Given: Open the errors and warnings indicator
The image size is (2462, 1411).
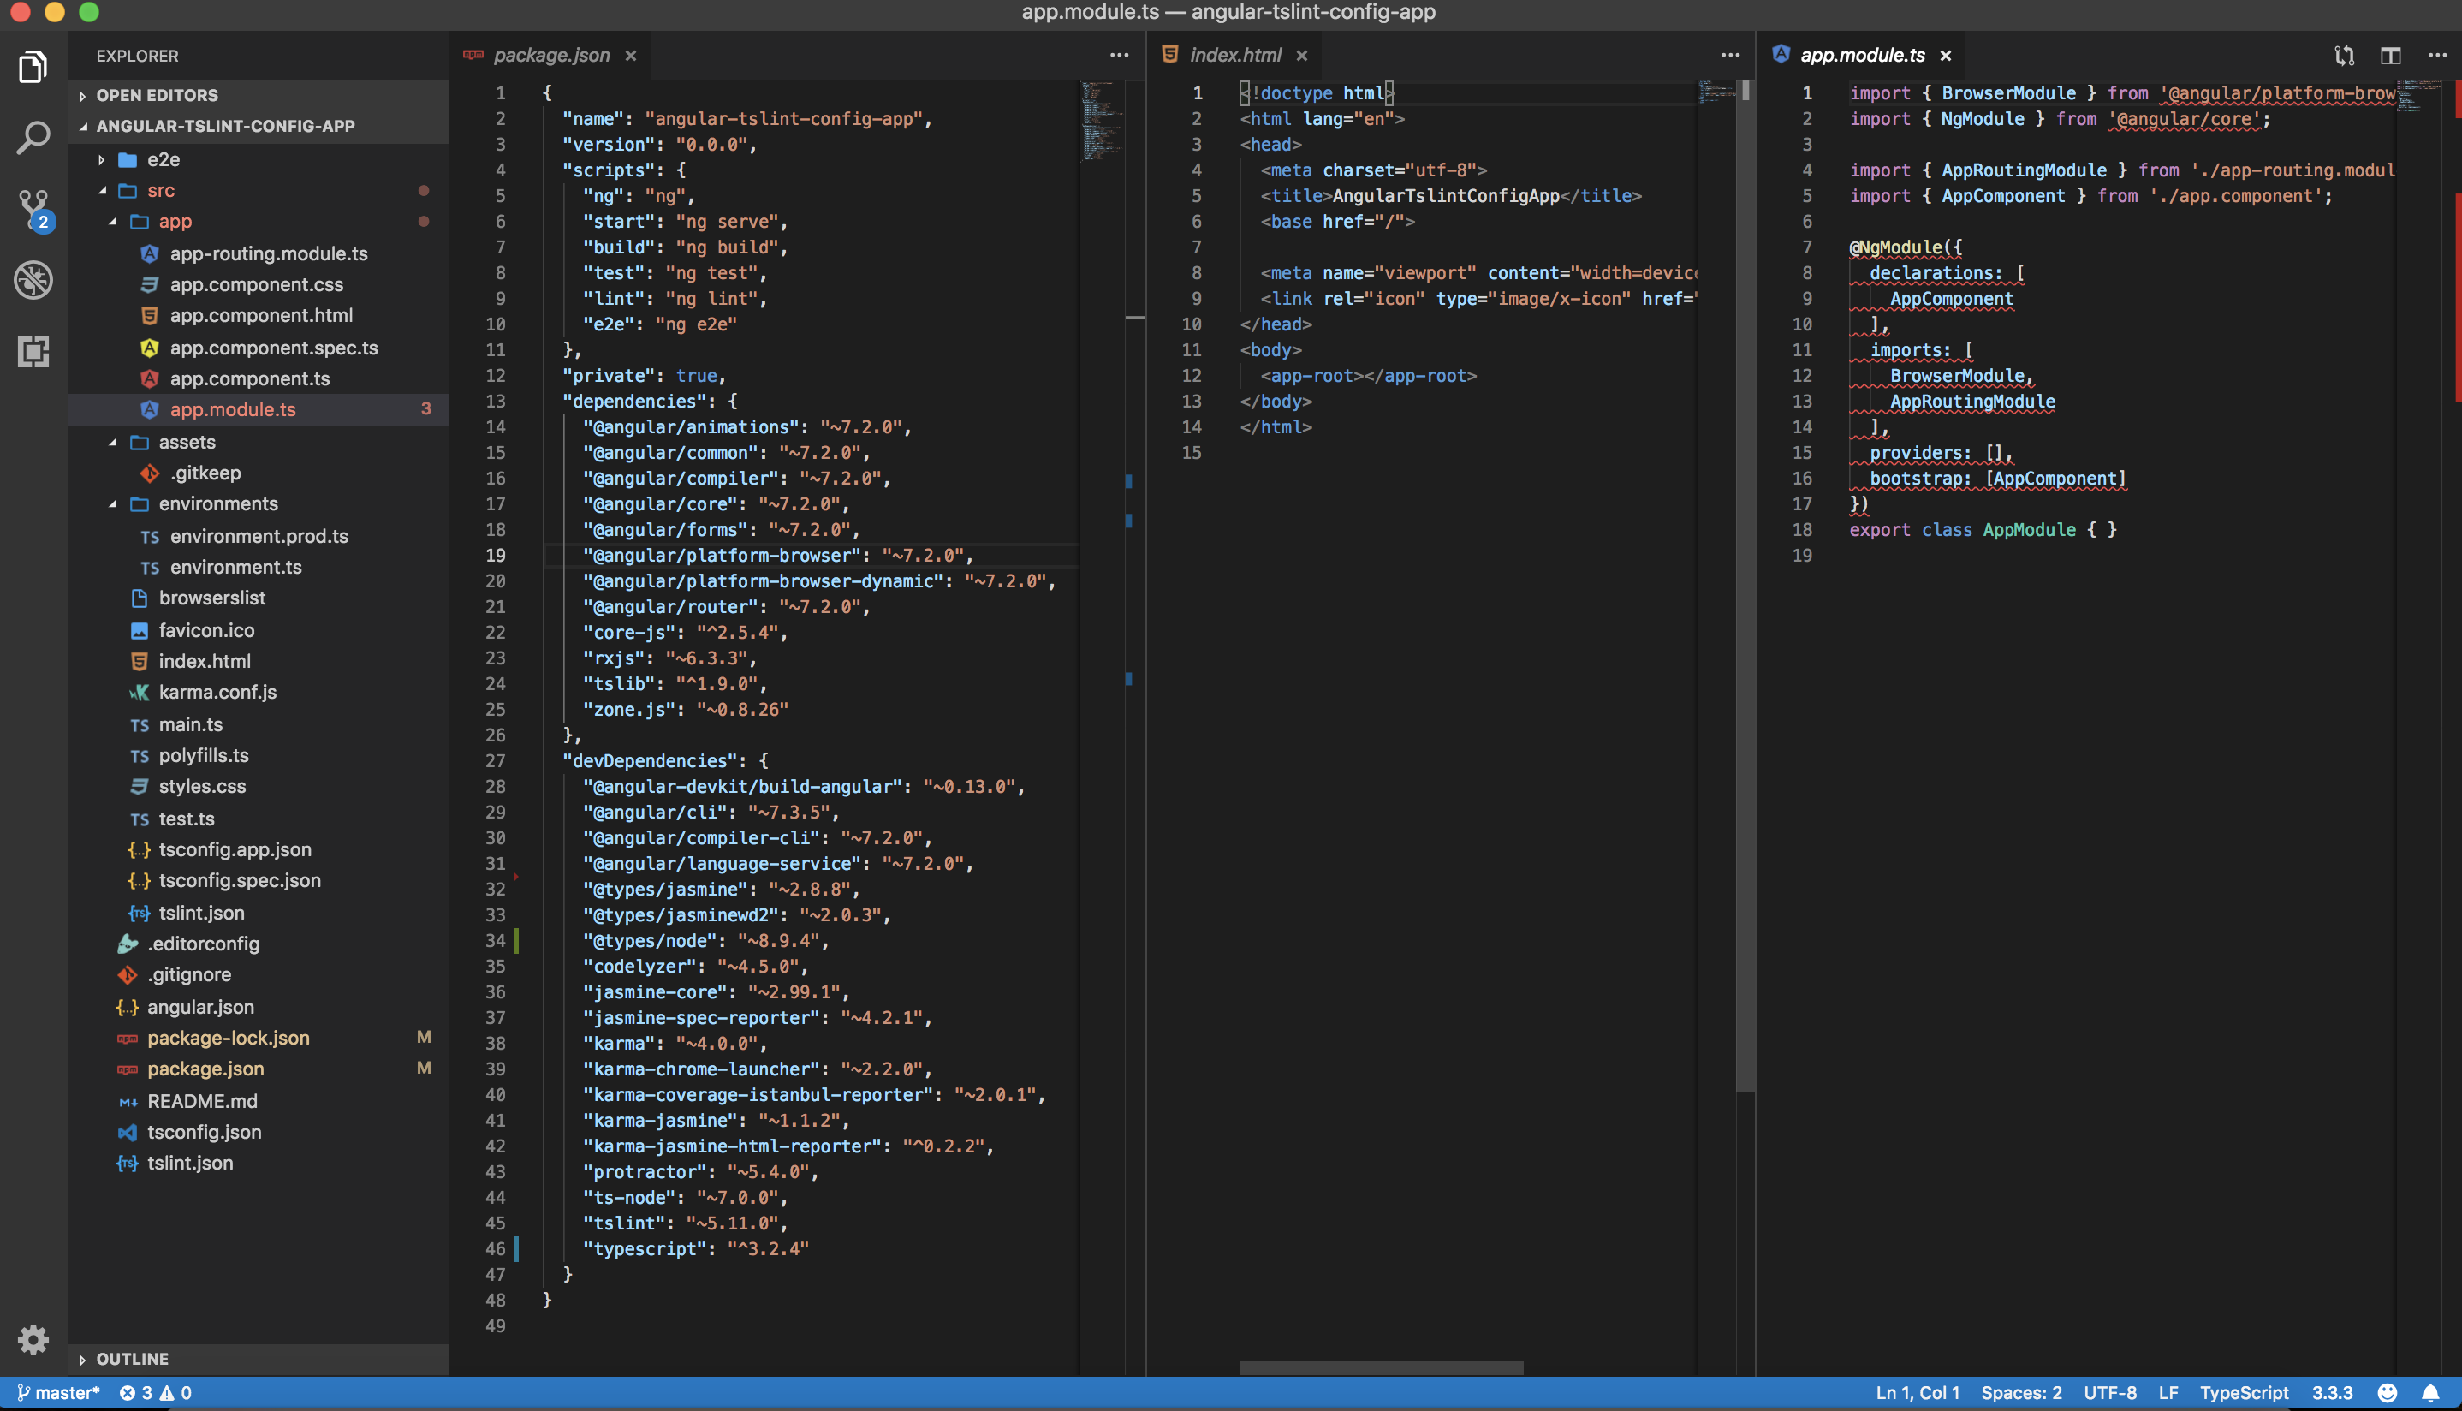Looking at the screenshot, I should point(155,1392).
